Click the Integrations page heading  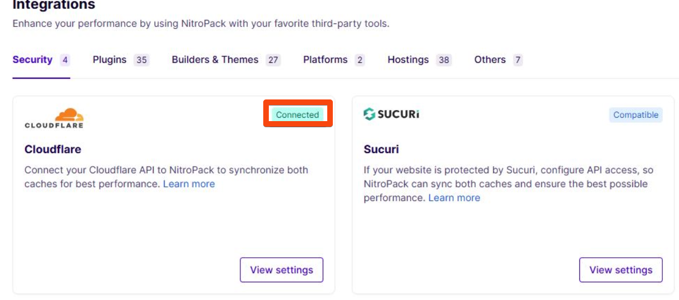[x=53, y=6]
